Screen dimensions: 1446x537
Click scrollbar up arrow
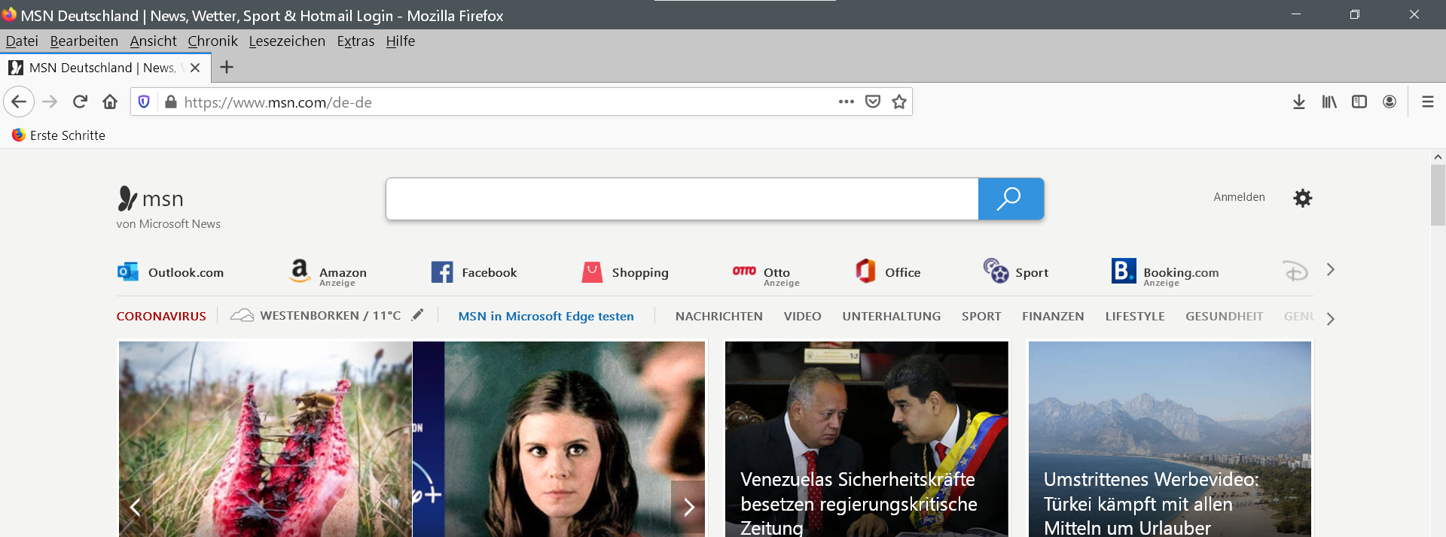[1438, 156]
